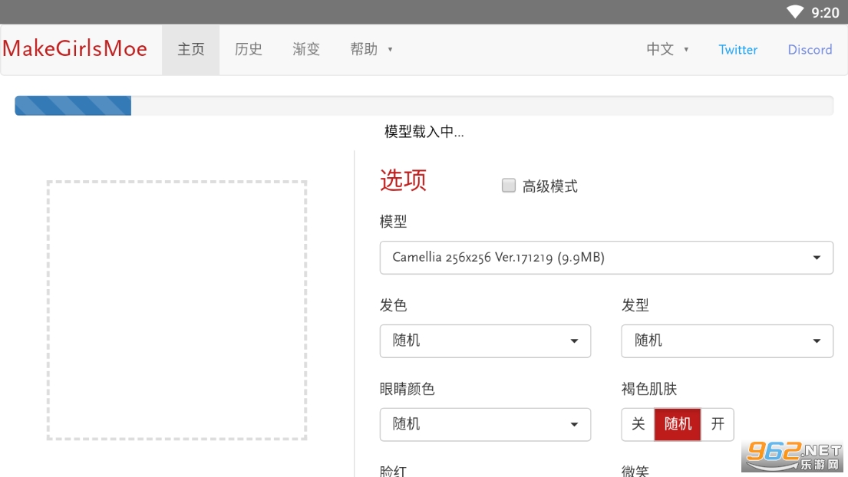This screenshot has width=848, height=477.
Task: Open the Twitter link
Action: [x=737, y=50]
